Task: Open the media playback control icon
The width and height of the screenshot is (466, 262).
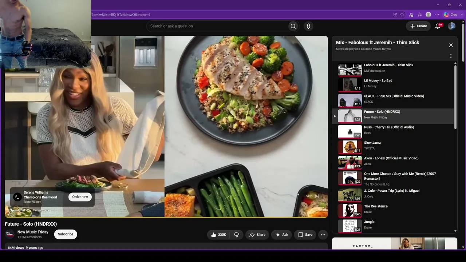Action: tap(411, 15)
